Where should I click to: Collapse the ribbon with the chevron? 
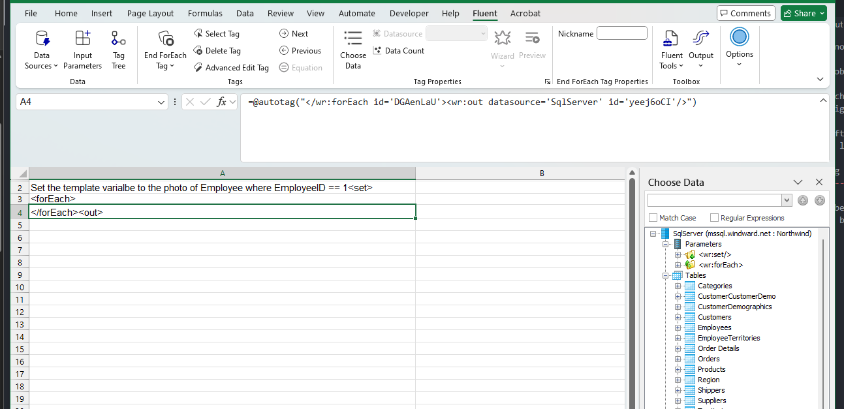click(x=821, y=79)
